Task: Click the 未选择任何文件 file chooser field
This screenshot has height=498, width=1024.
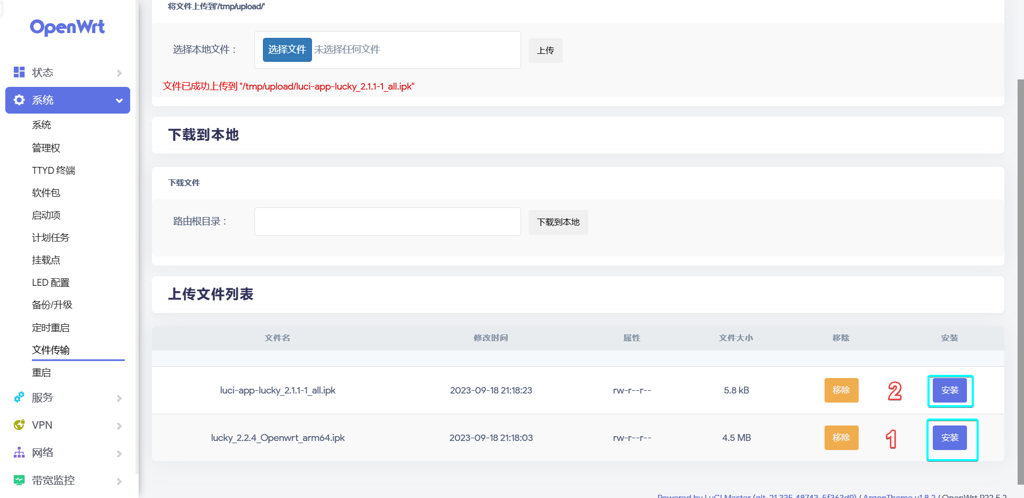Action: tap(387, 50)
